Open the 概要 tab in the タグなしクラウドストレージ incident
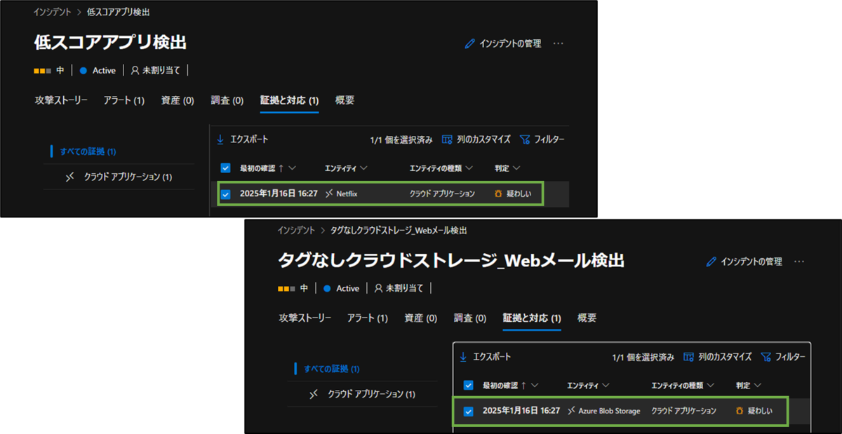The height and width of the screenshot is (434, 842). [587, 318]
